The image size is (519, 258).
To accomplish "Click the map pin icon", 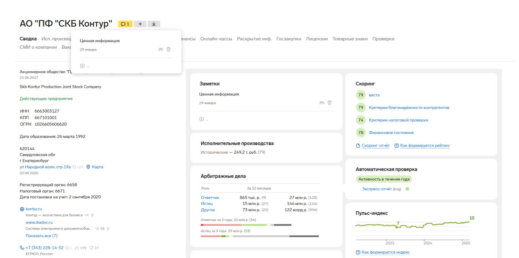I will 88,167.
